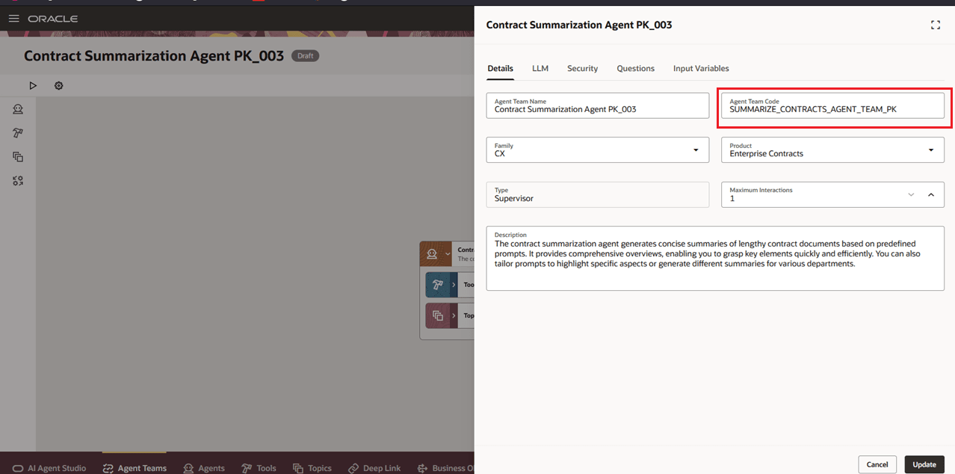
Task: Open Tools in bottom navigation
Action: 259,468
